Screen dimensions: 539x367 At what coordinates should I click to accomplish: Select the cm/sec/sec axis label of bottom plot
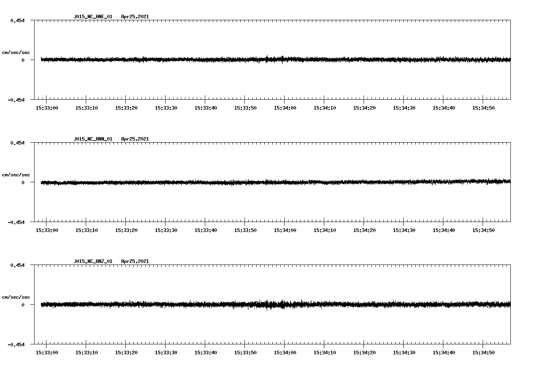[16, 296]
